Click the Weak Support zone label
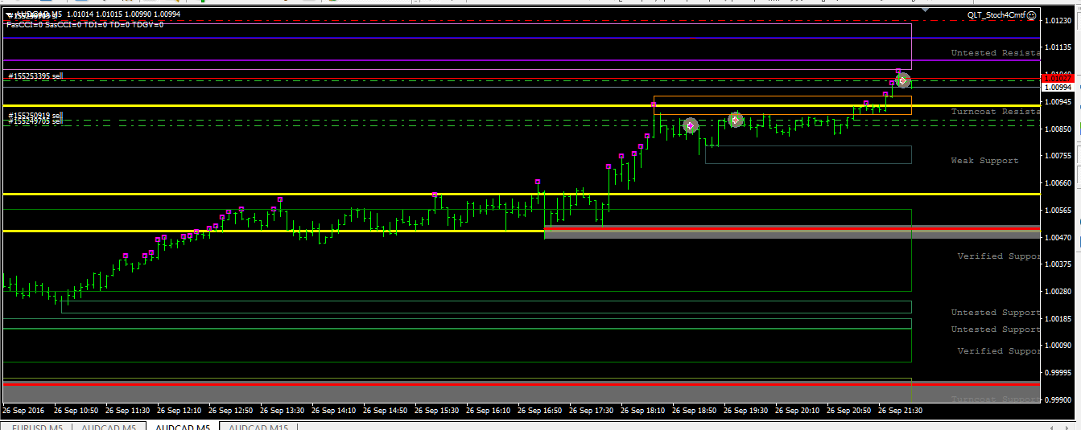The height and width of the screenshot is (430, 1081). (x=984, y=161)
